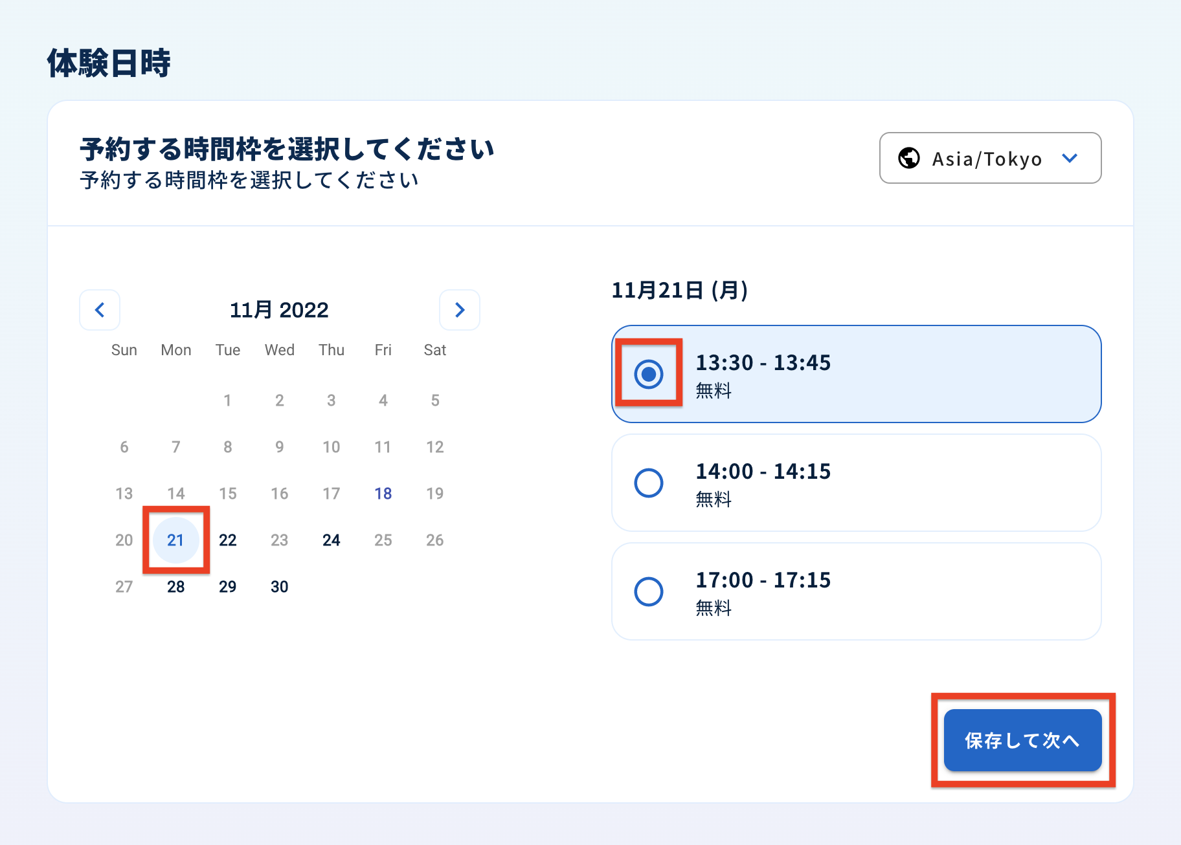Go to next month in calendar
1181x845 pixels.
pyautogui.click(x=460, y=310)
